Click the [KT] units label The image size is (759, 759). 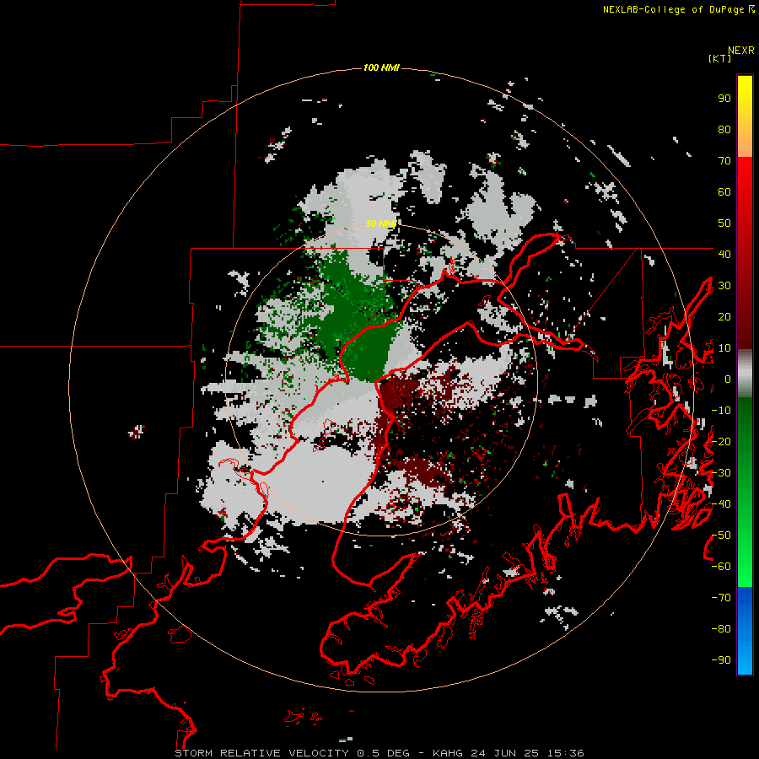(719, 58)
